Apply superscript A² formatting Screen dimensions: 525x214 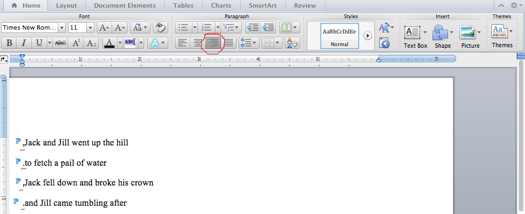click(76, 43)
